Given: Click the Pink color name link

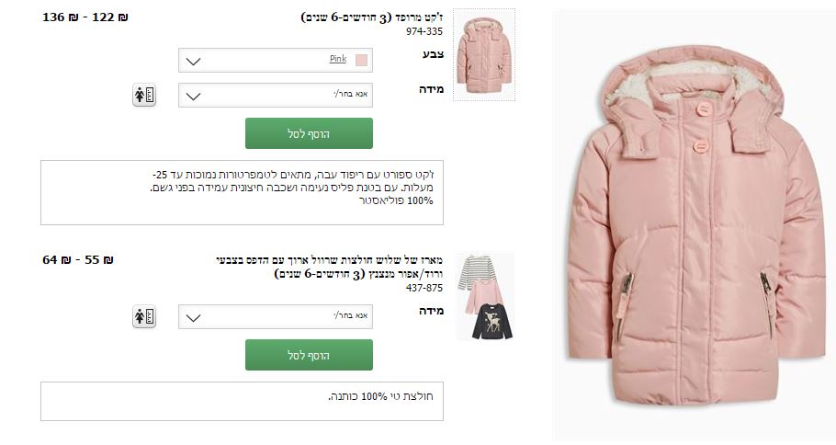Looking at the screenshot, I should coord(338,59).
